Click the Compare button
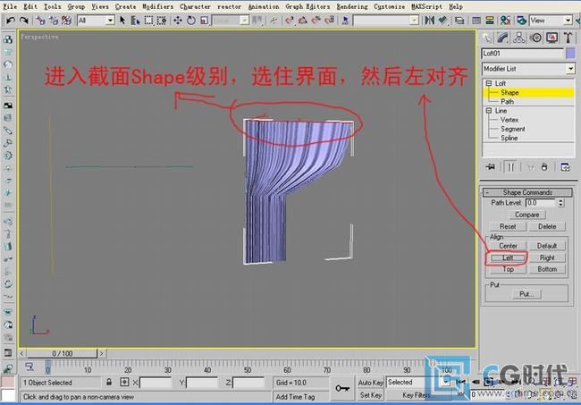 point(526,215)
